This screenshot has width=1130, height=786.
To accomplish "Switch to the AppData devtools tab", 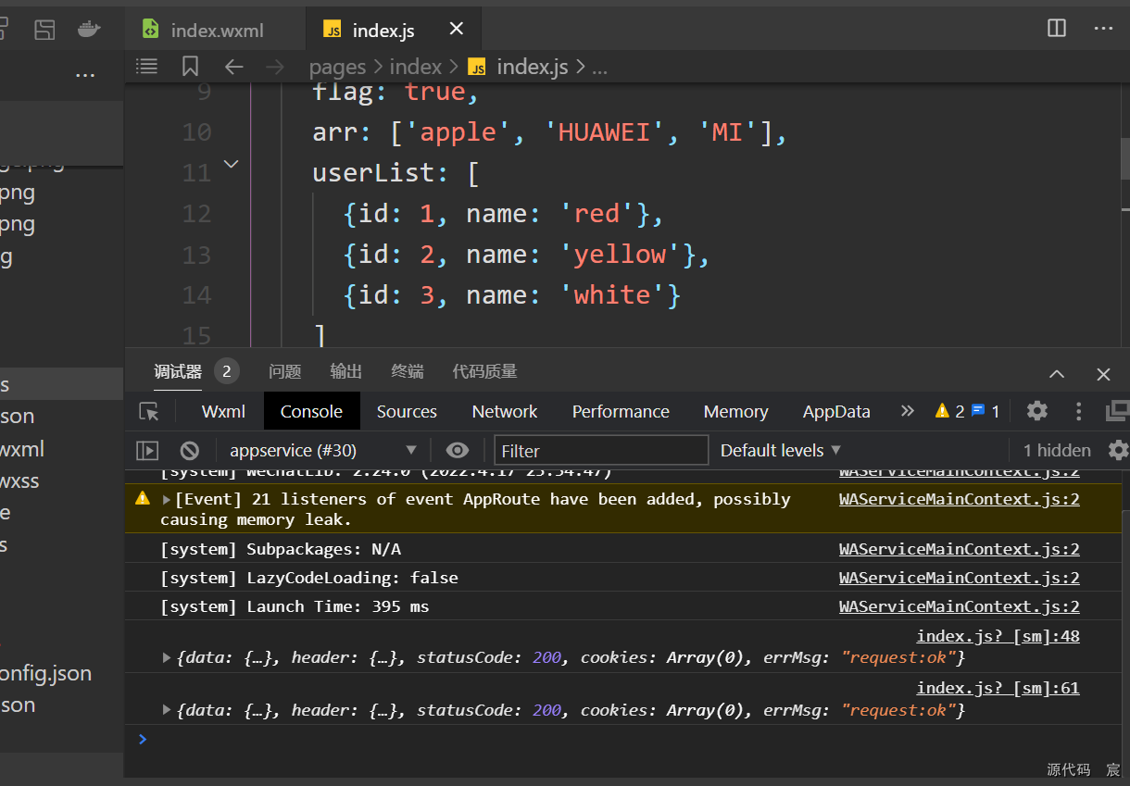I will tap(836, 411).
